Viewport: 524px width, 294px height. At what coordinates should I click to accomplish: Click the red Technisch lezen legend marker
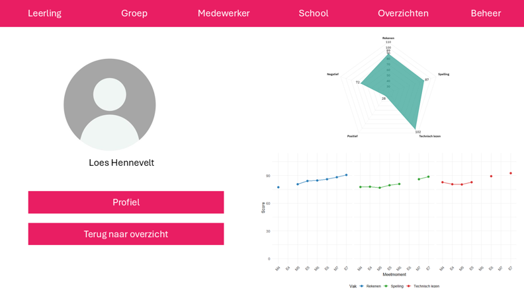(x=409, y=286)
